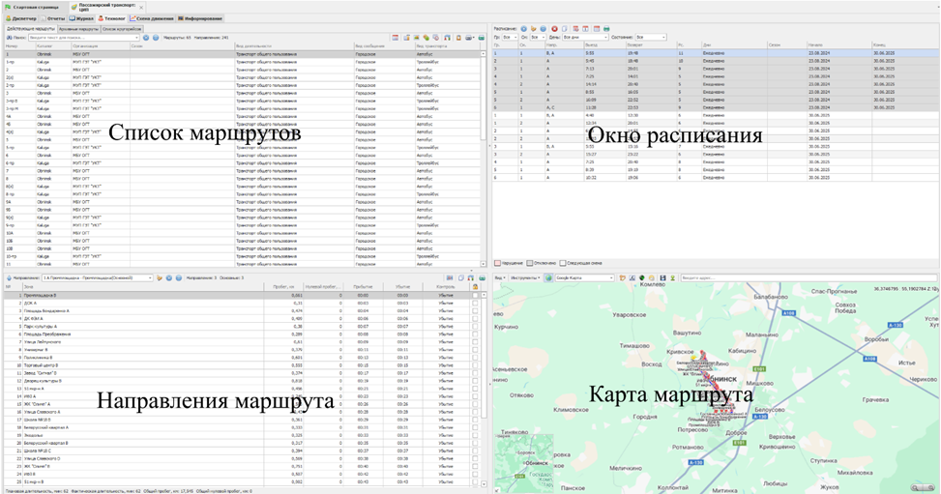941x494 pixels.
Task: Open the Схема движения section
Action: click(x=152, y=18)
